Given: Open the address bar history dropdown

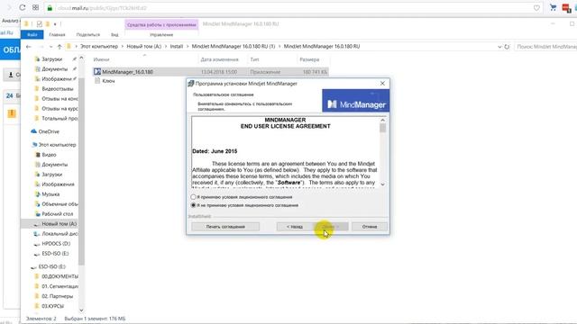Looking at the screenshot, I should tap(499, 47).
